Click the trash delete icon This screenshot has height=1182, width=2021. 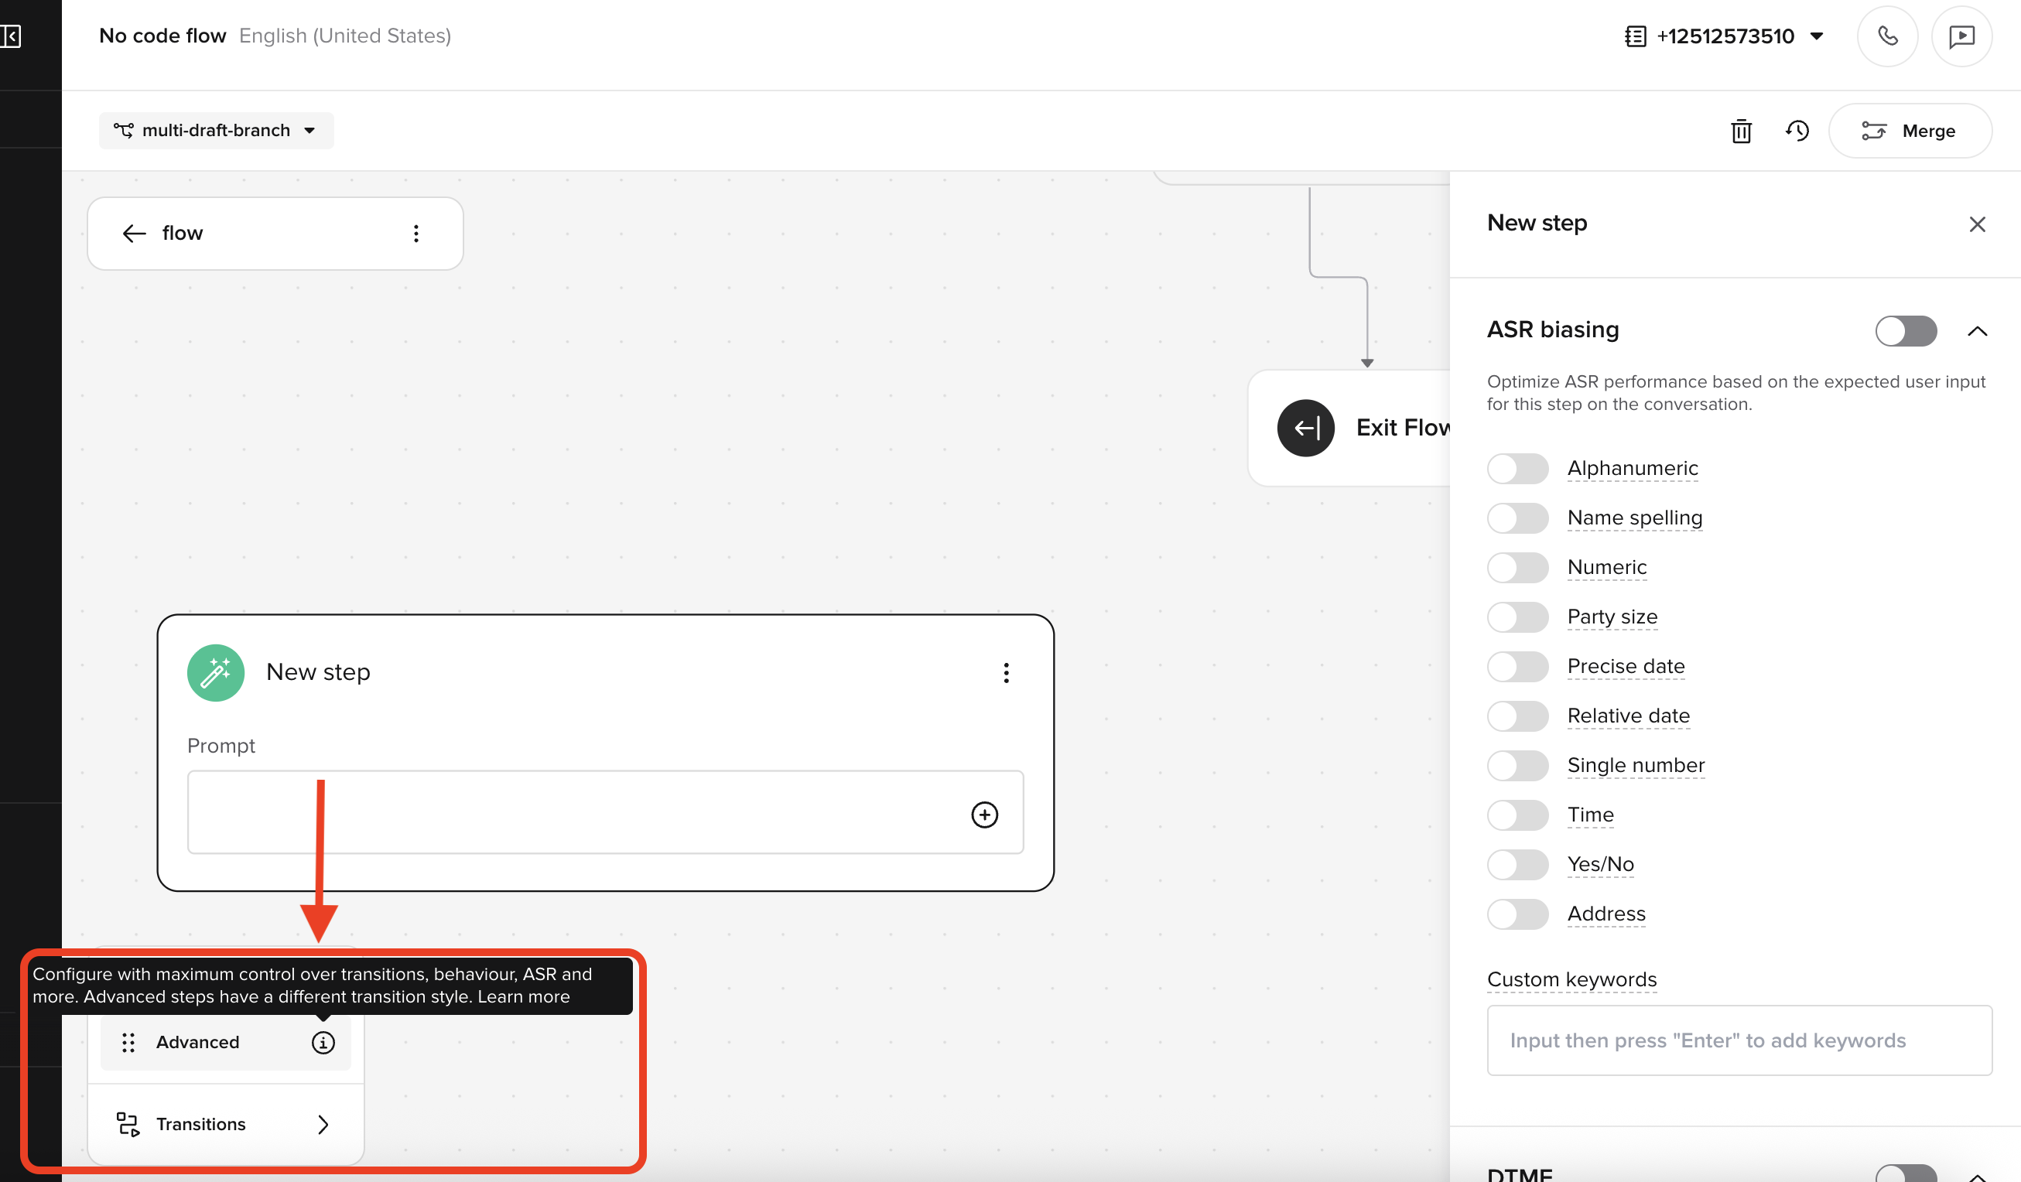click(x=1740, y=131)
